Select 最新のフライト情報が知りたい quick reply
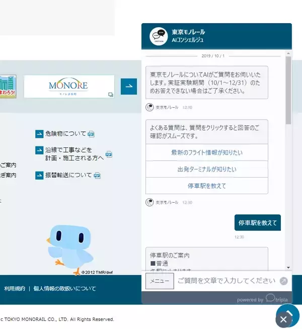 pyautogui.click(x=207, y=152)
